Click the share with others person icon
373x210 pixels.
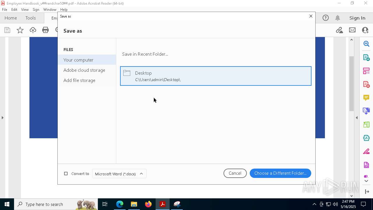(x=365, y=30)
